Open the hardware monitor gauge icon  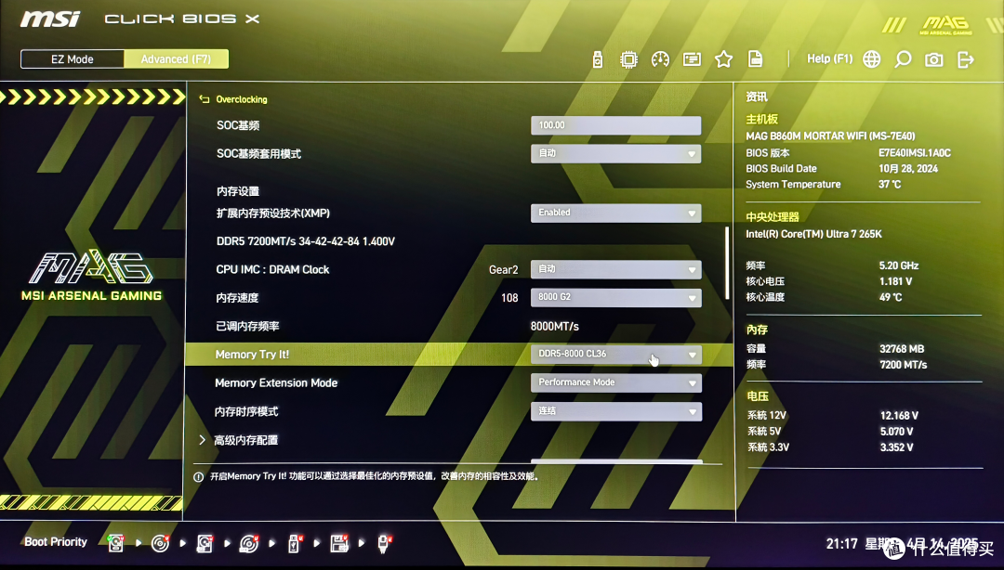660,59
